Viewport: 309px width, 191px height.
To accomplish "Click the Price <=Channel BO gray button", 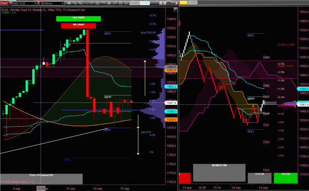I will (x=42, y=179).
